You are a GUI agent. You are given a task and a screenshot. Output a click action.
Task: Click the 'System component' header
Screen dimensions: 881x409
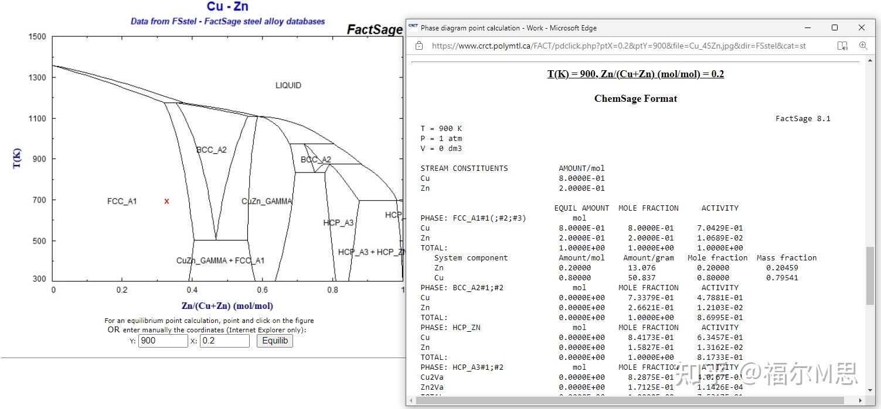pyautogui.click(x=471, y=258)
